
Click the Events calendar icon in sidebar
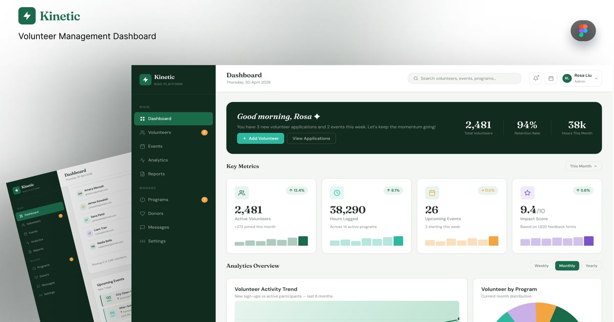pyautogui.click(x=143, y=146)
